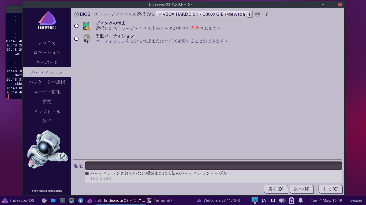Viewport: 366px width, 205px height.
Task: Click the manual partition drive icon
Action: 86,39
